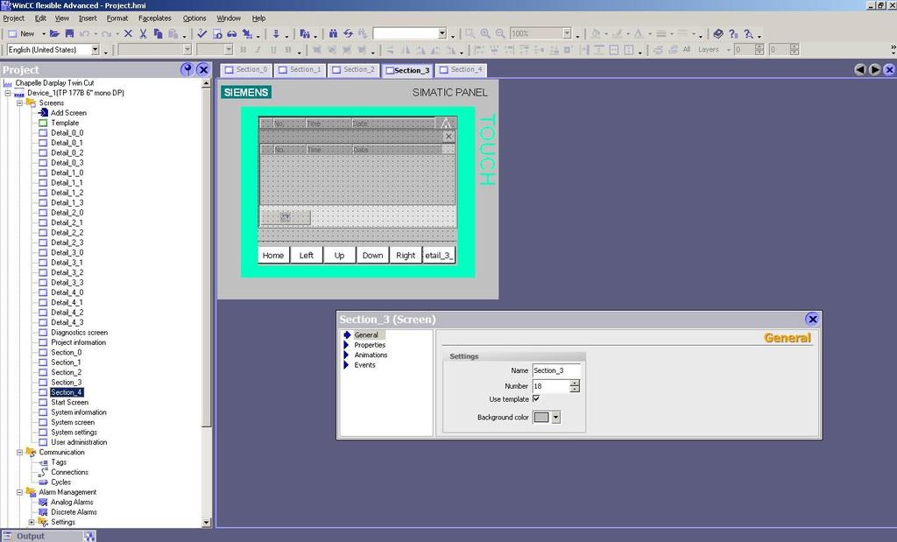Viewport: 897px width, 542px height.
Task: Click the Background color swatch
Action: click(541, 418)
